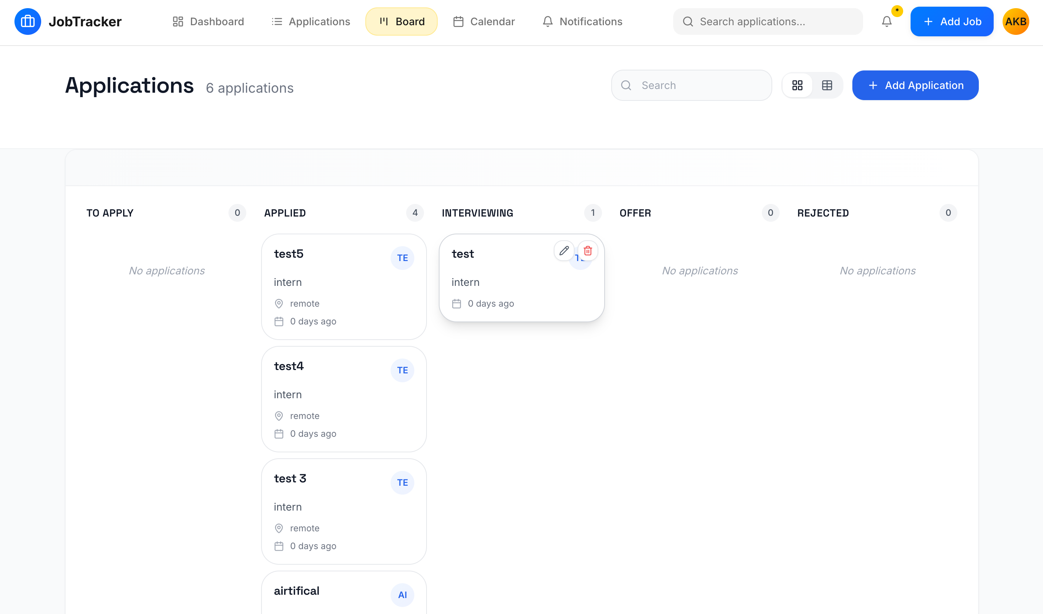Click the calendar icon on test 3 card
The image size is (1043, 614).
pos(279,546)
